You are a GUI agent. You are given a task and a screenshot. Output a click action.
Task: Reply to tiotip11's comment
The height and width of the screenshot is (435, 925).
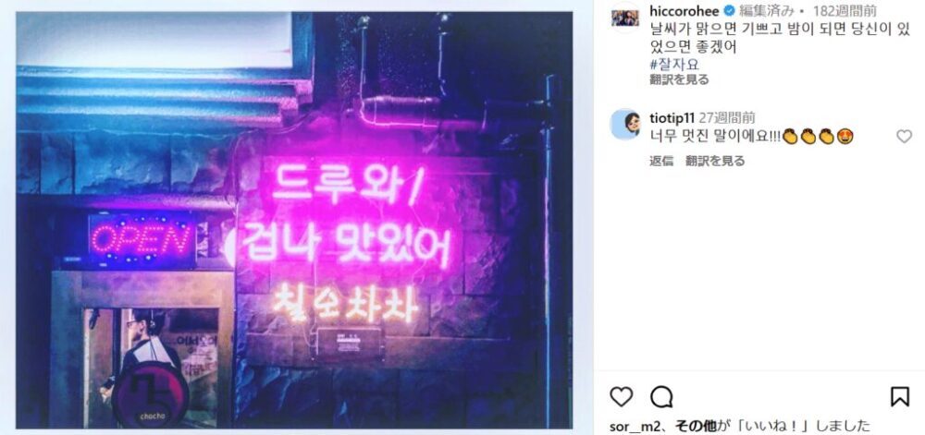661,161
